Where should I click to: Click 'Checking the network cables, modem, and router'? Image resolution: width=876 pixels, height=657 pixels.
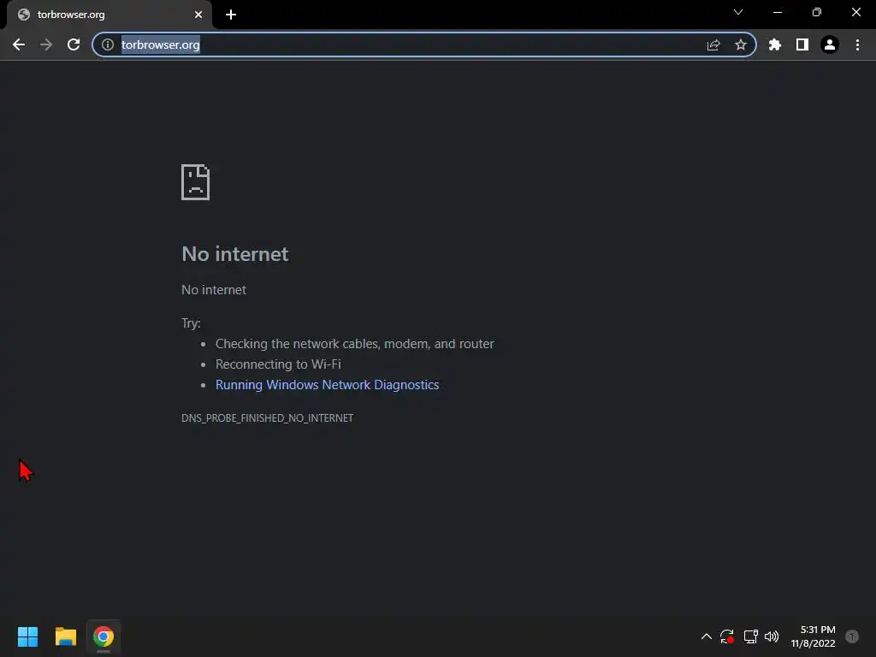coord(355,344)
